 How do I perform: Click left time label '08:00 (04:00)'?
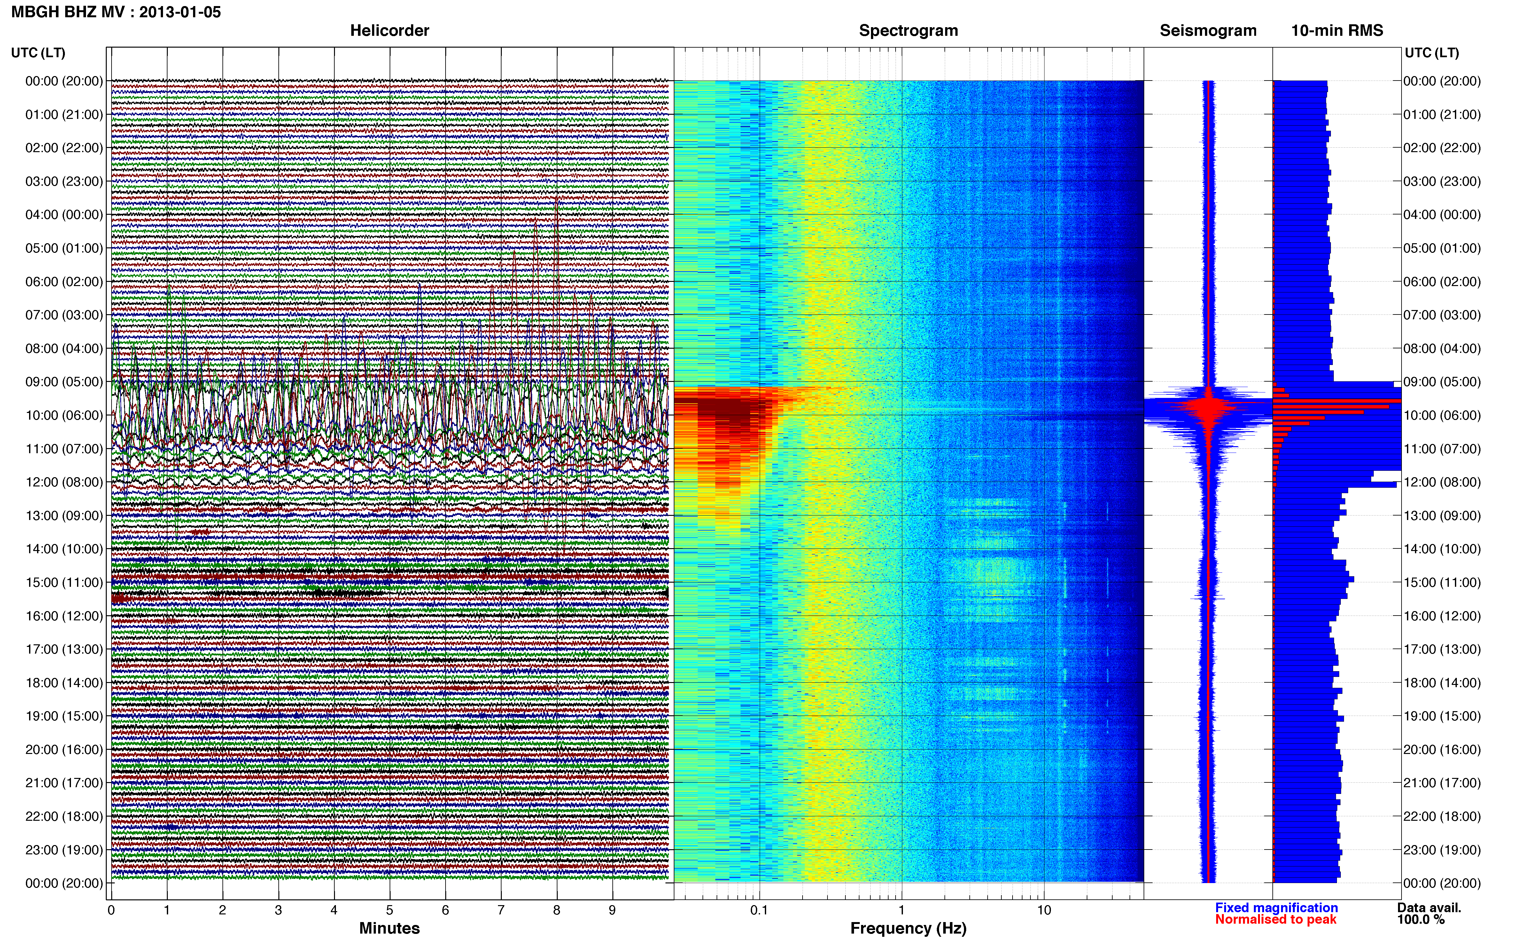click(x=64, y=348)
